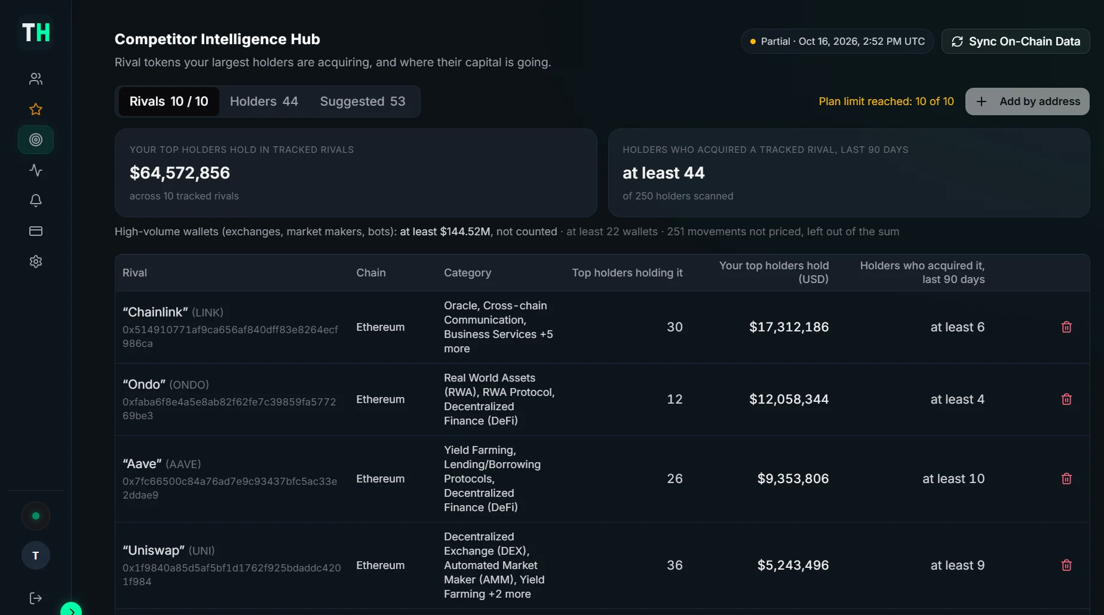The height and width of the screenshot is (615, 1104).
Task: Select the target competitor intelligence sidebar icon
Action: [x=36, y=140]
